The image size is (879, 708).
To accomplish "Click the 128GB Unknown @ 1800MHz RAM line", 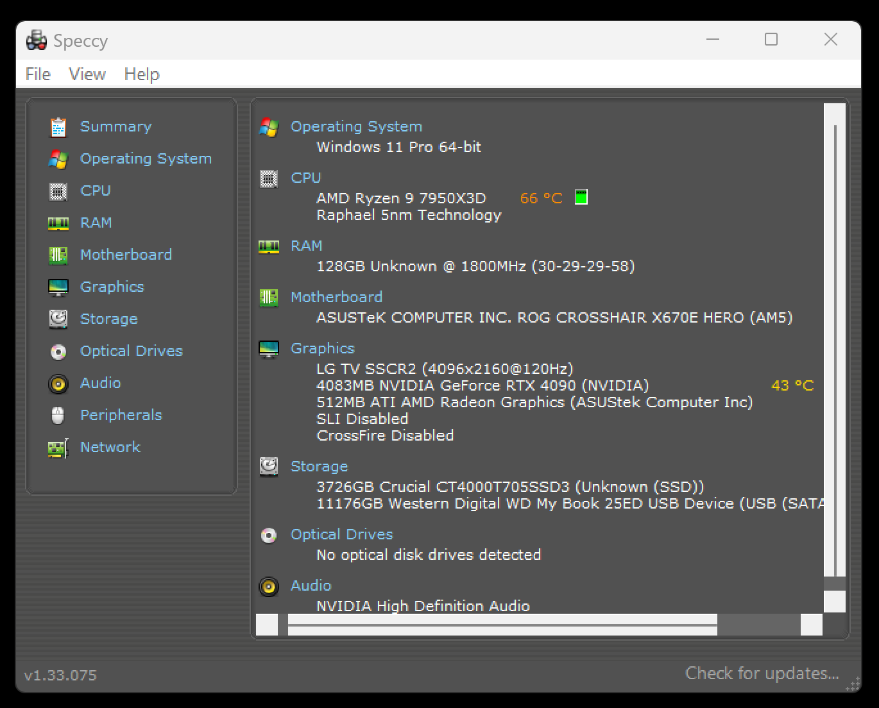I will [475, 266].
